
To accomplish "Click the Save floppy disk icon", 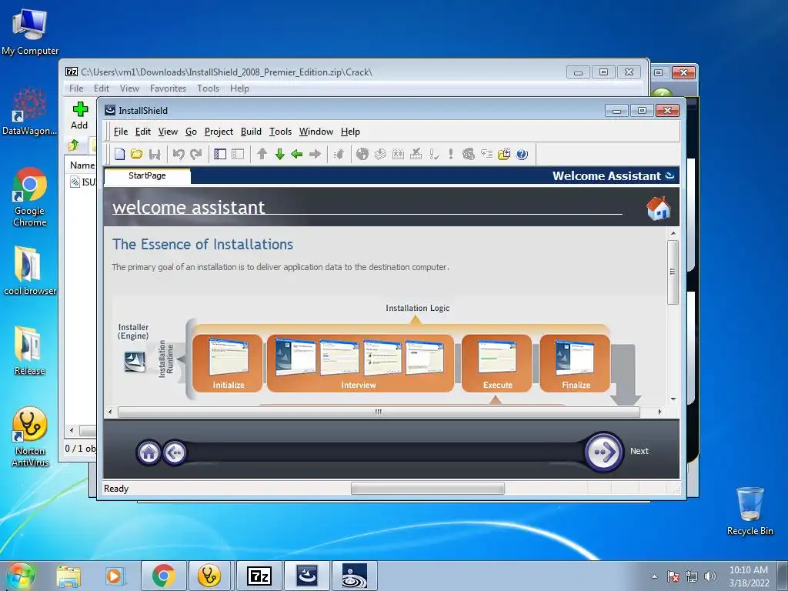I will (155, 154).
